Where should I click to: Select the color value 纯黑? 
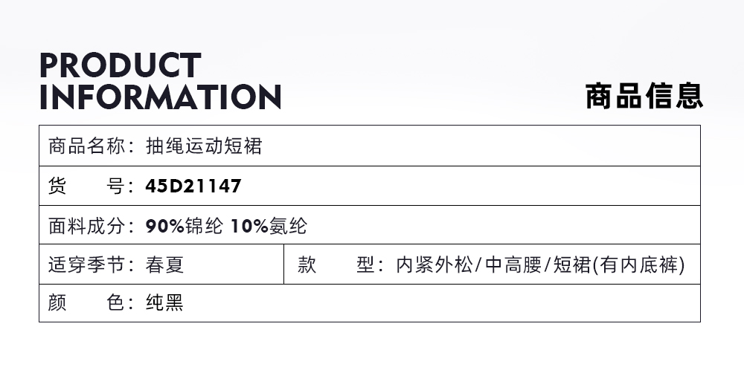point(164,303)
